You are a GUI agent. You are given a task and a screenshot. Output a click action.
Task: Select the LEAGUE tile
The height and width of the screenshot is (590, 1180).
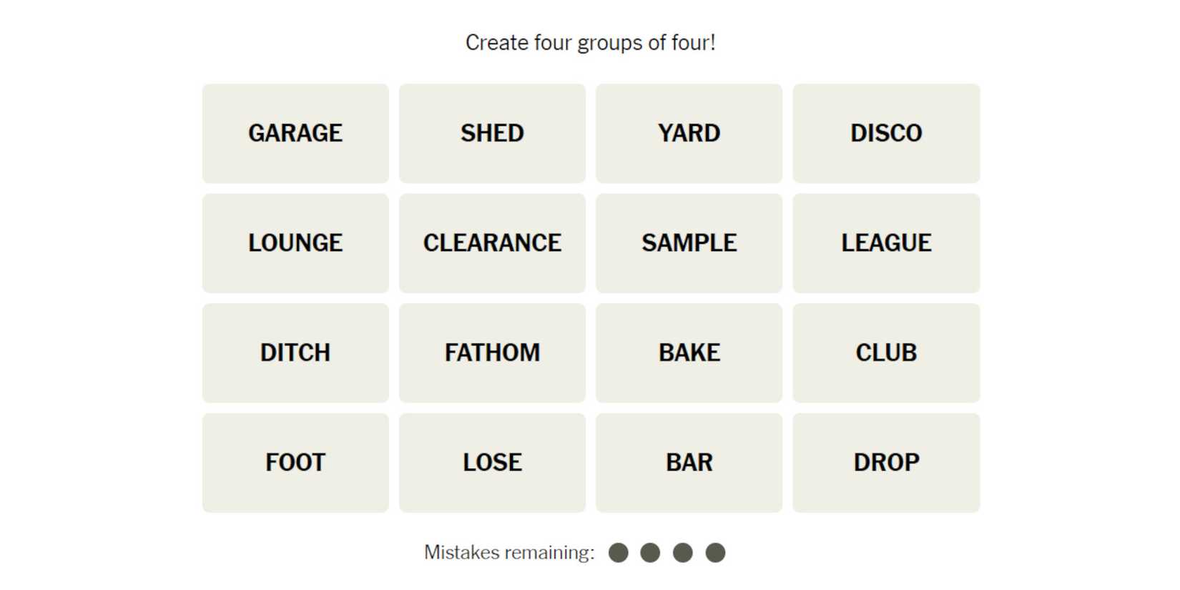pos(886,243)
